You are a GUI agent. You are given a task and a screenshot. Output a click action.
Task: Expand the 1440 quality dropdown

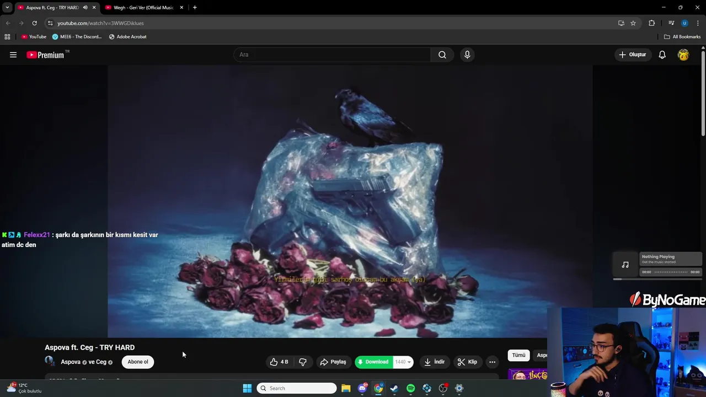tap(404, 362)
